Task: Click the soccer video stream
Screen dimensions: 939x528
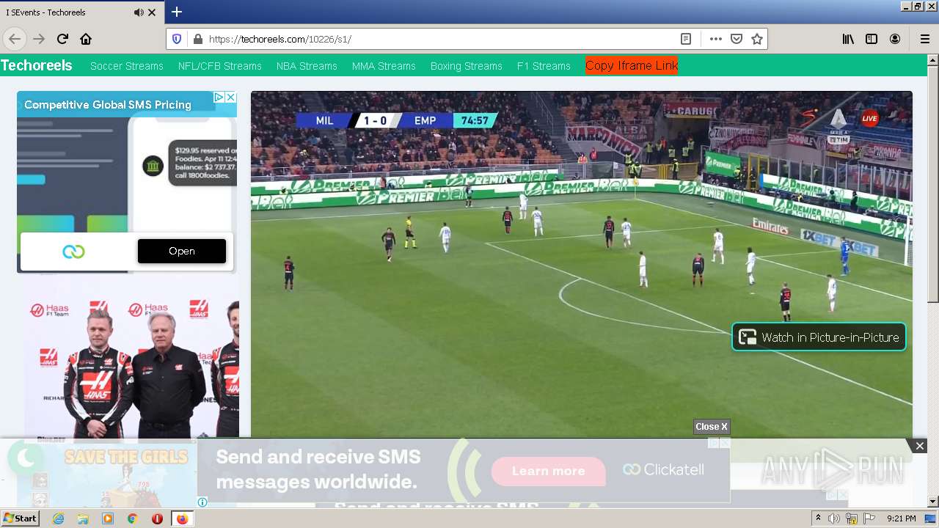Action: click(582, 264)
